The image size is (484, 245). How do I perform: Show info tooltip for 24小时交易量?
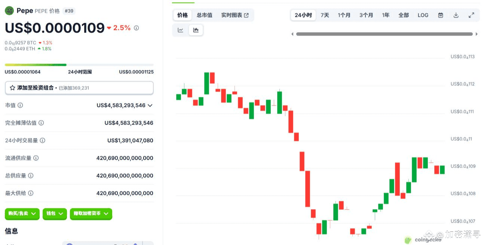click(43, 141)
